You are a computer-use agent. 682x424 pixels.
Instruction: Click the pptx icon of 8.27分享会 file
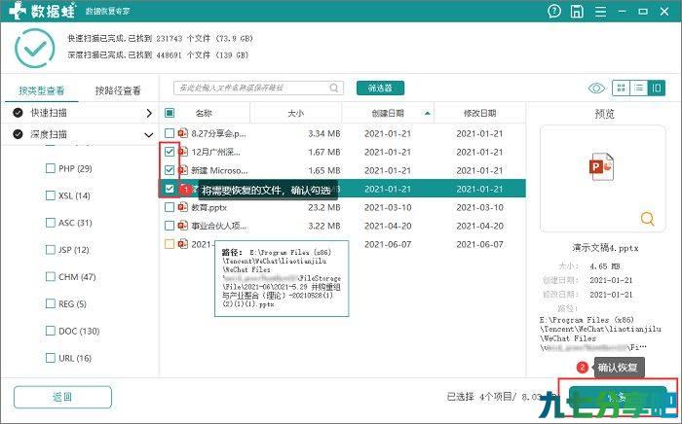point(183,133)
